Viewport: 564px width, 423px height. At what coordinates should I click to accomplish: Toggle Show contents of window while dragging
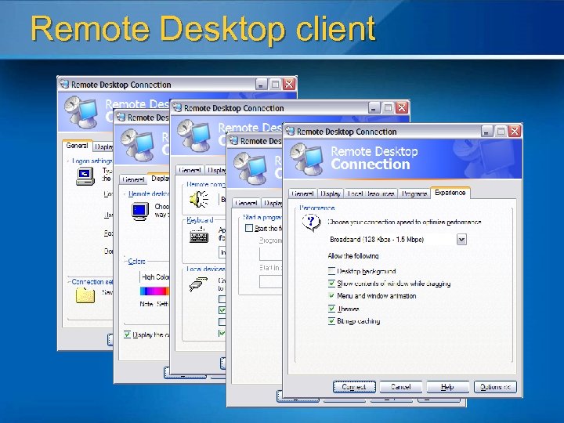coord(331,284)
